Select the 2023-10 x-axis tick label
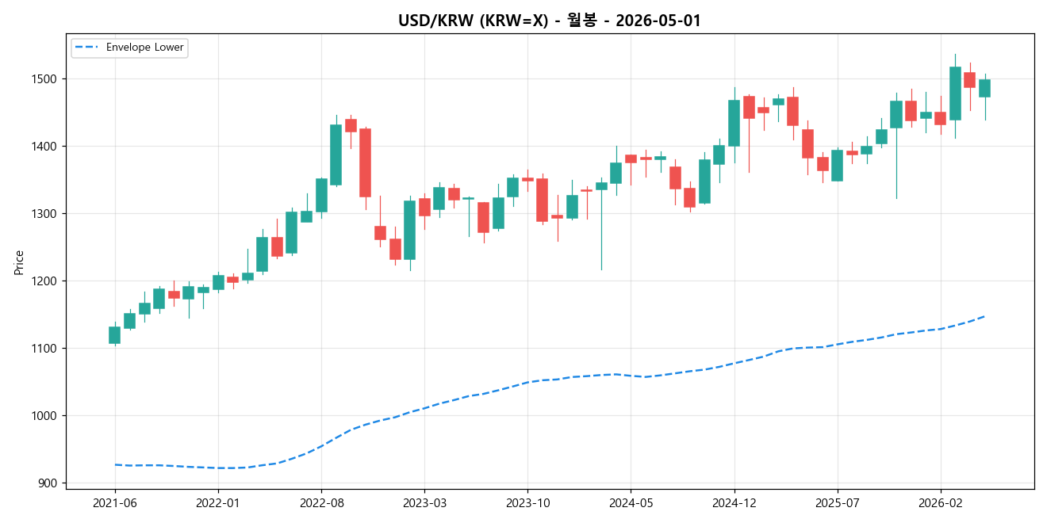 527,502
